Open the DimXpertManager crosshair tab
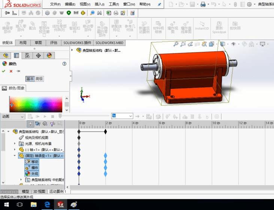The image size is (274, 210). pos(38,55)
